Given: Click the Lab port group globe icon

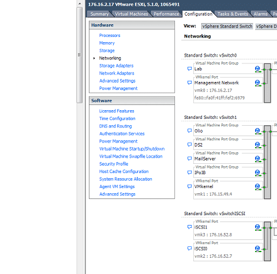Looking at the screenshot, I should [258, 69].
